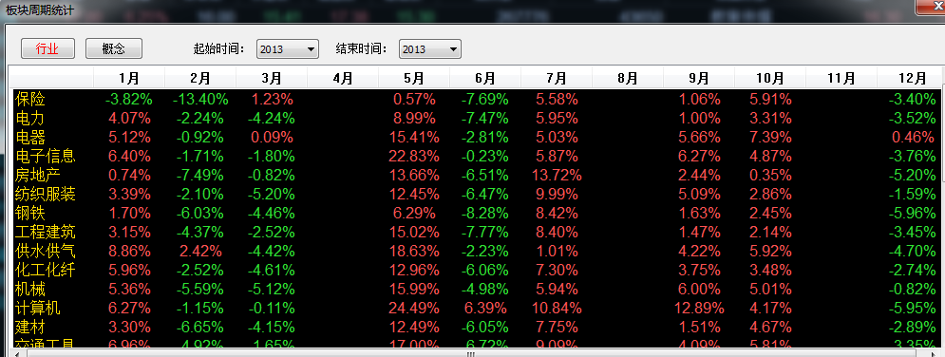Screen dimensions: 945x357
Task: Select the 计算机 industry row
Action: tap(476, 309)
